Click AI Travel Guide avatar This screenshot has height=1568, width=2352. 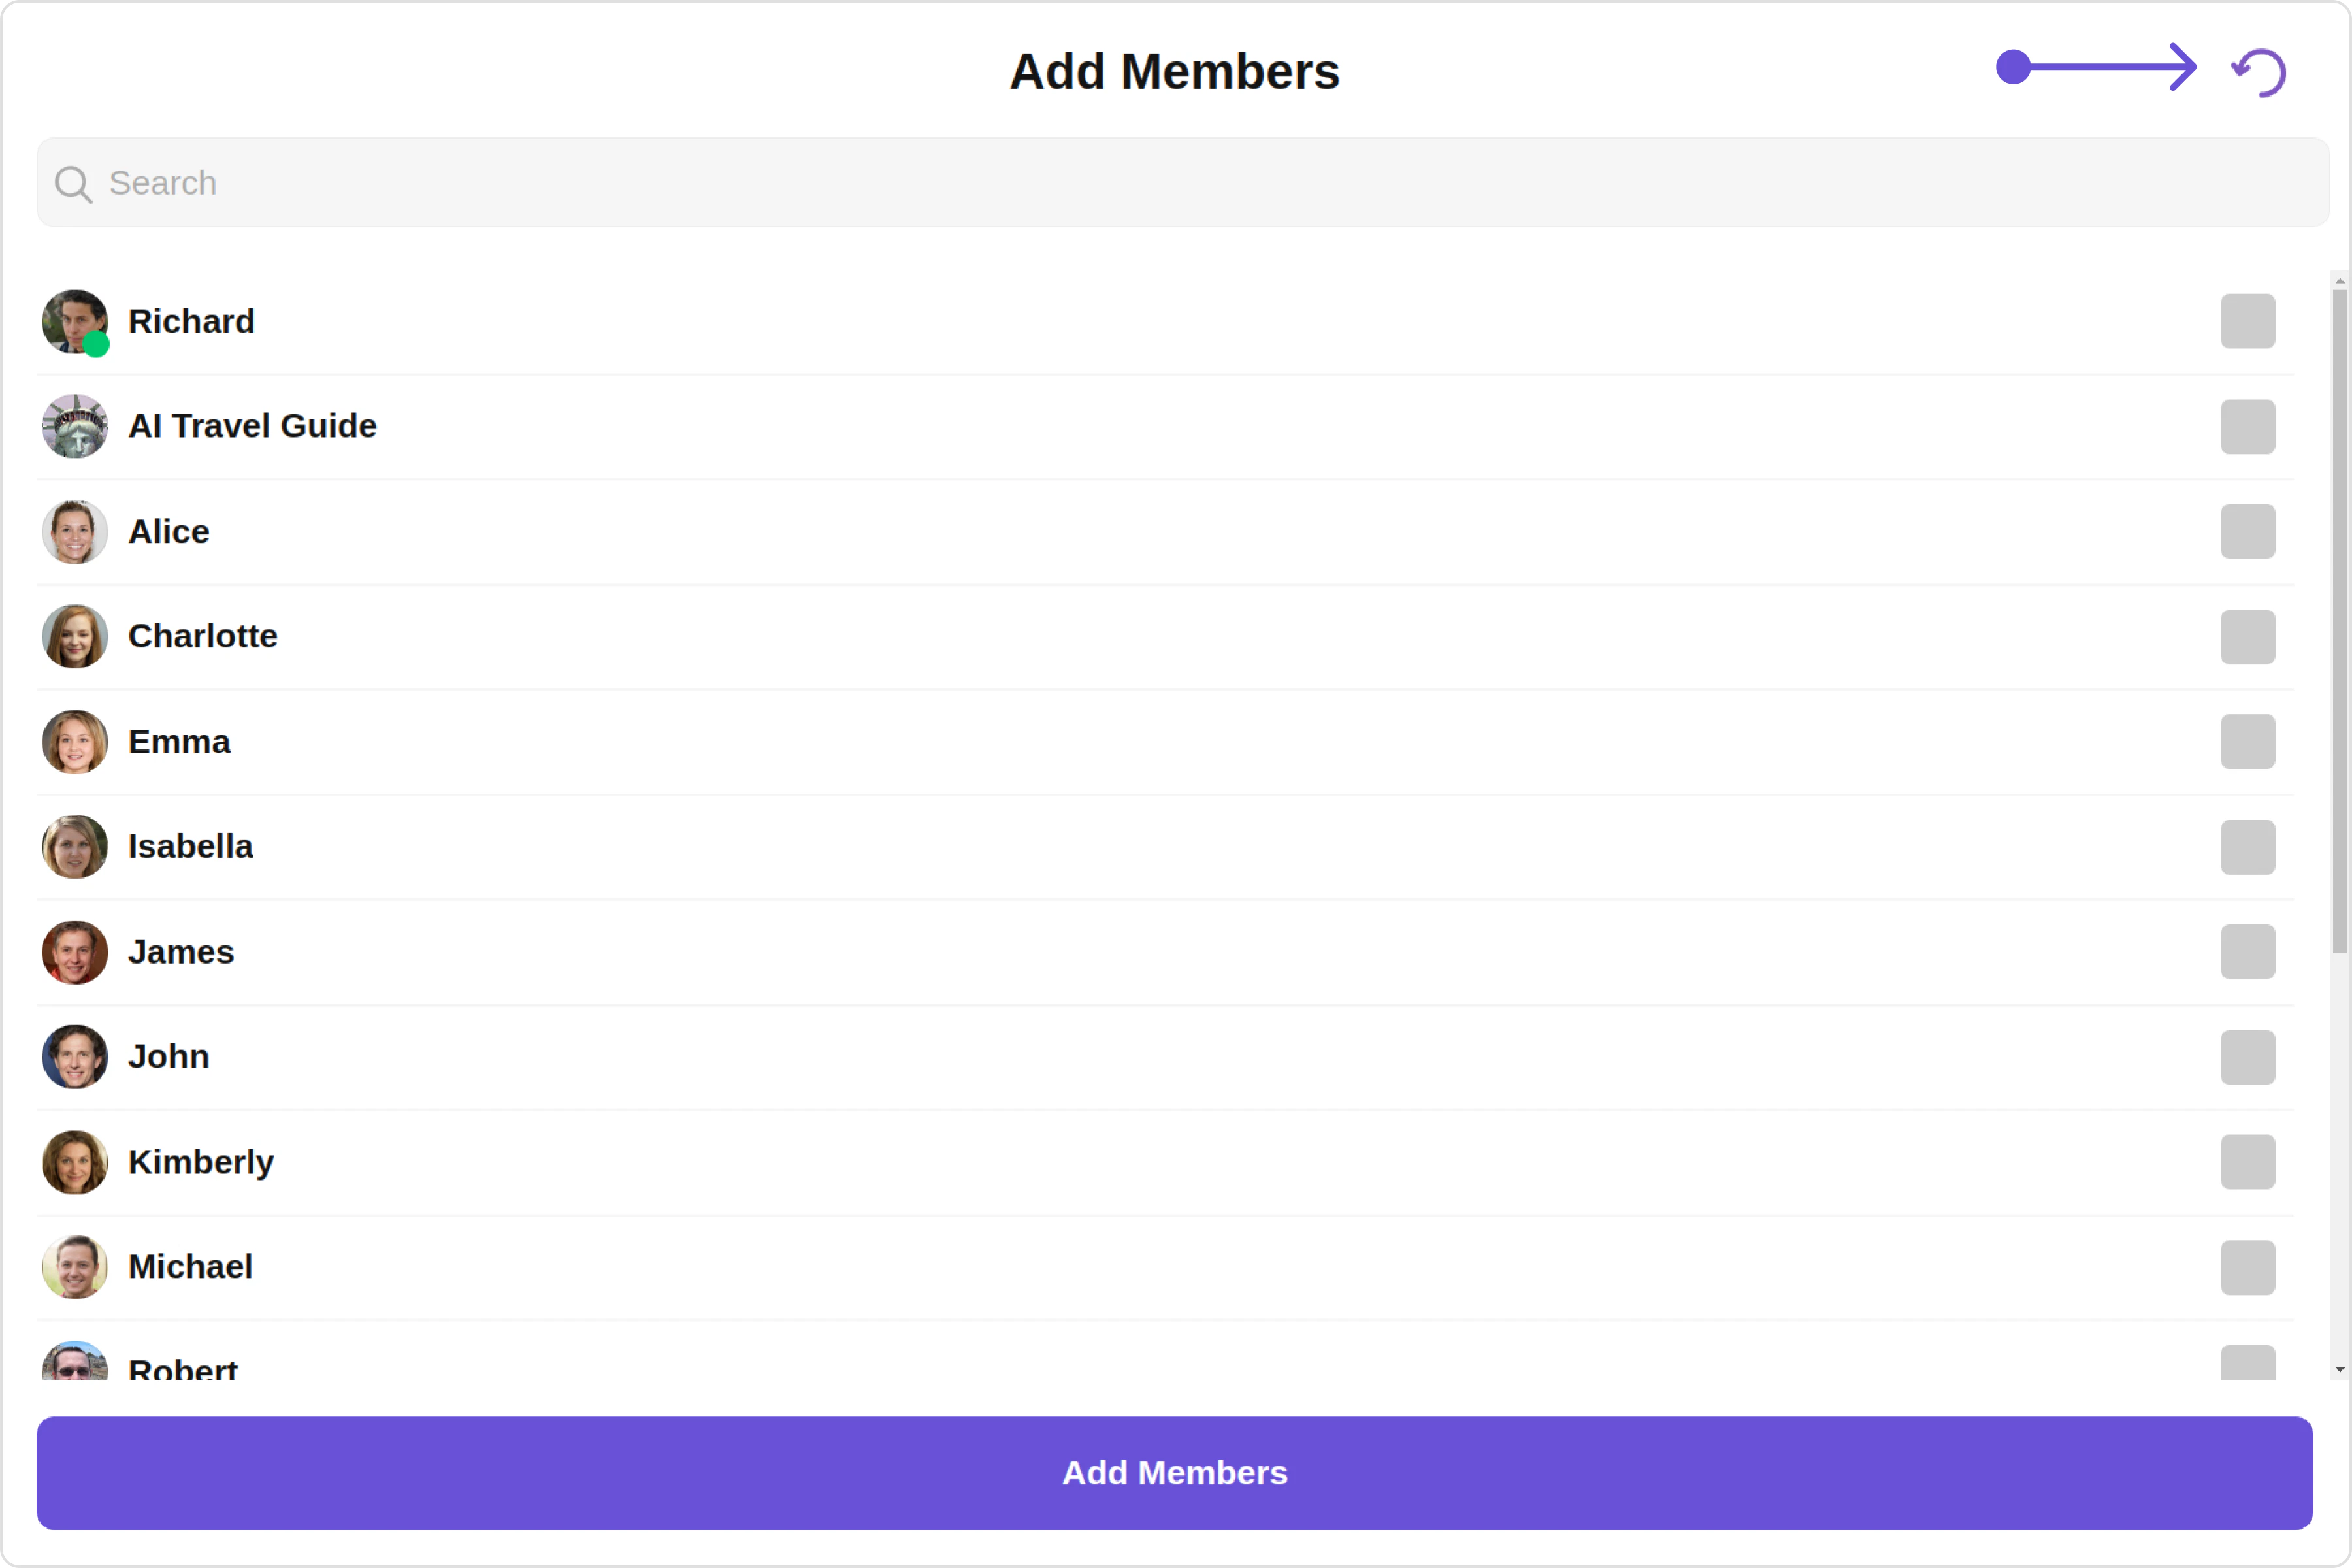pyautogui.click(x=75, y=427)
